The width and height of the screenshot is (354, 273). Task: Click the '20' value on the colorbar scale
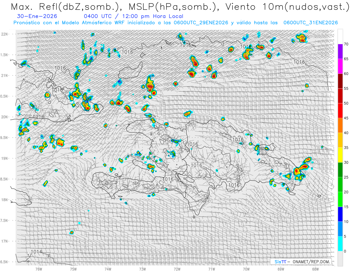(x=346, y=192)
